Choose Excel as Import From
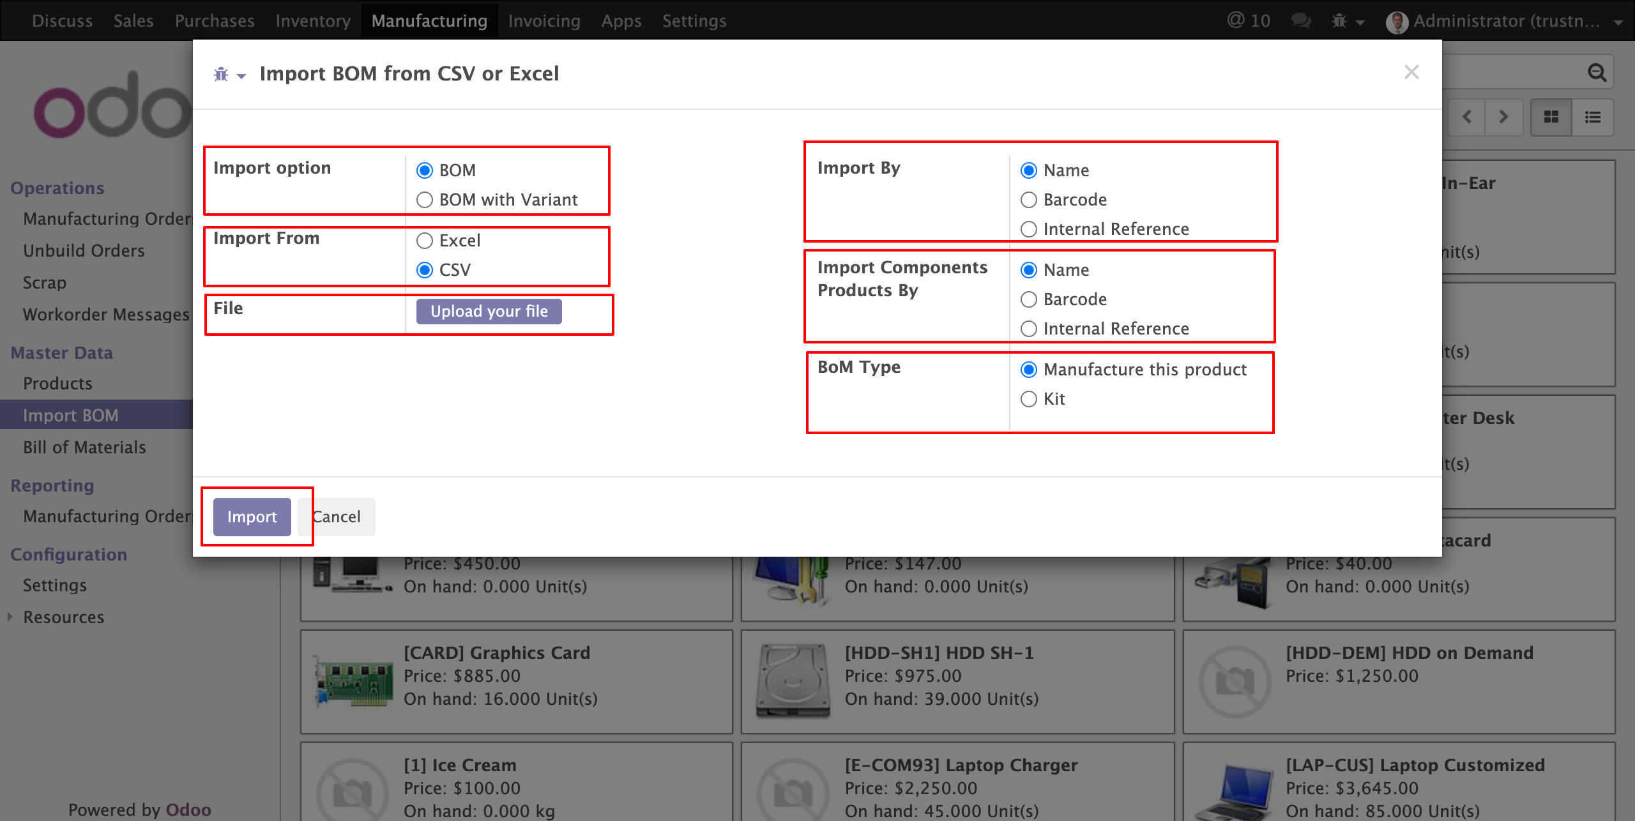Image resolution: width=1635 pixels, height=821 pixels. click(425, 241)
